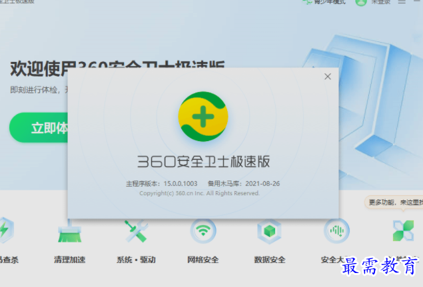Click the 未登录 login text
Image resolution: width=423 pixels, height=287 pixels.
pyautogui.click(x=380, y=2)
